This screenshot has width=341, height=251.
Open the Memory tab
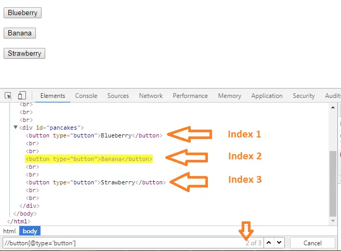(230, 96)
